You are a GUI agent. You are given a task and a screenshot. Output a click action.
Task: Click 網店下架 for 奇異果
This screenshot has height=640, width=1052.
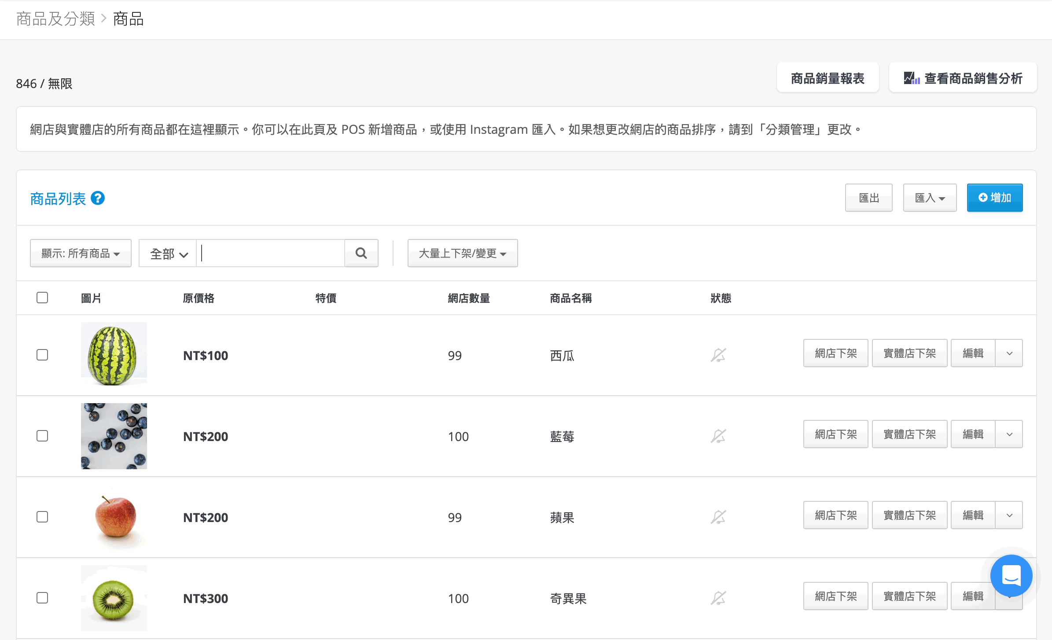835,596
